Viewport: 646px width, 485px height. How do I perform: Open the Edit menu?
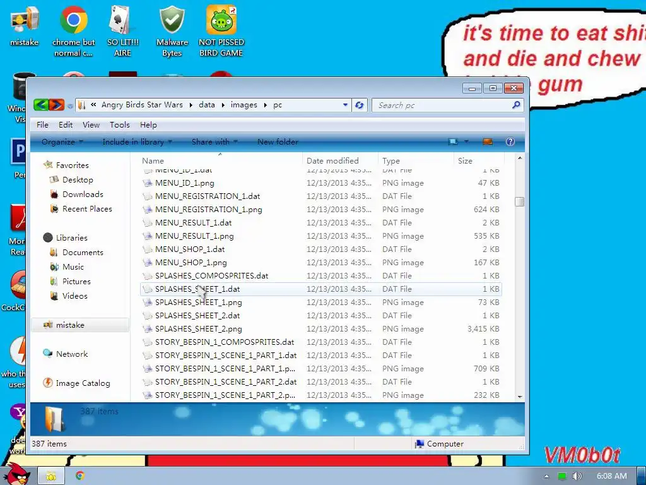coord(66,124)
